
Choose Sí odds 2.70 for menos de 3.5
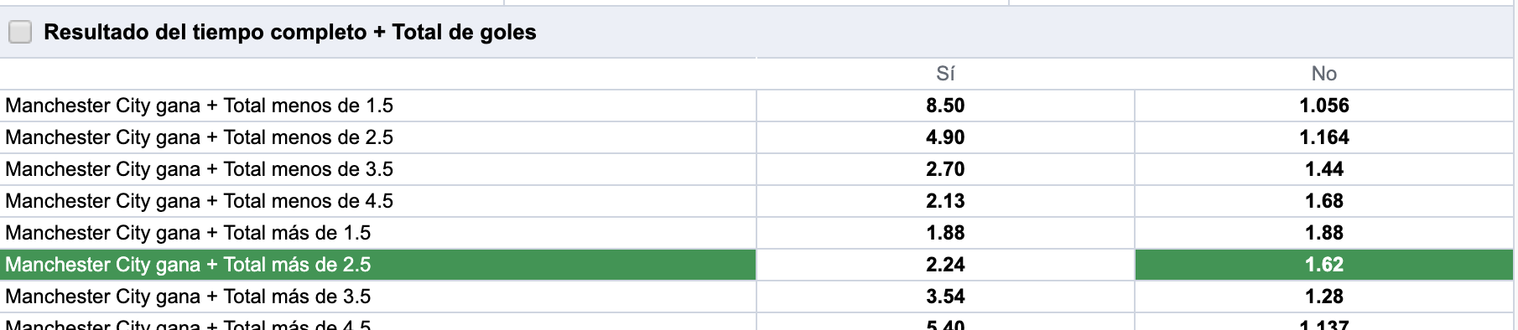(945, 169)
